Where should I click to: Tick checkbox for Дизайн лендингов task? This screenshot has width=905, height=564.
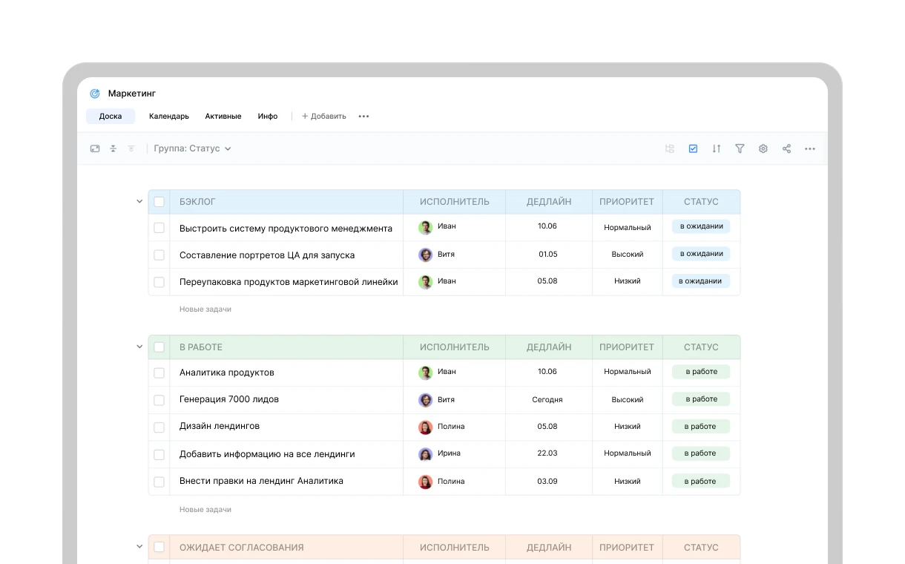159,427
